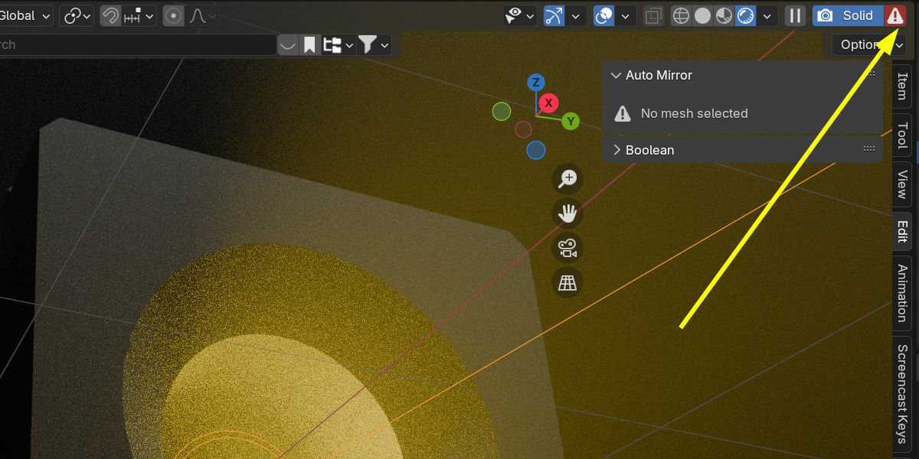The height and width of the screenshot is (459, 919).
Task: Click the negative X red ring gizmo
Action: pos(523,129)
